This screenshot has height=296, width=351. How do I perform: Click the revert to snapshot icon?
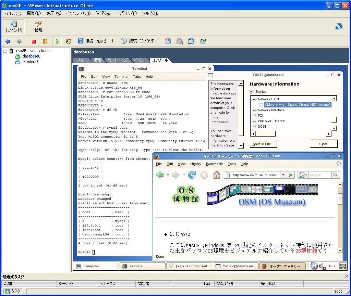tap(180, 41)
